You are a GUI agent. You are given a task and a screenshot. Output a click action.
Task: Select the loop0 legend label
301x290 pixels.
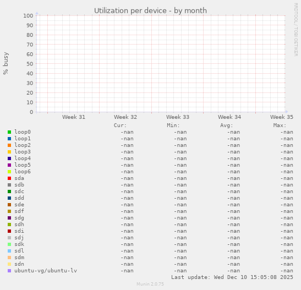coord(23,132)
